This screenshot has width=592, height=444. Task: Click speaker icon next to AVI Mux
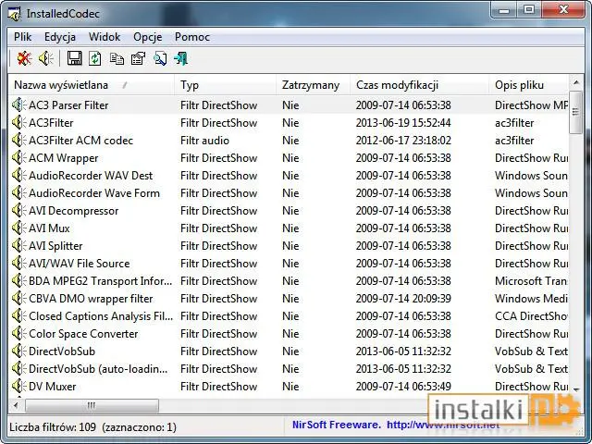(18, 228)
